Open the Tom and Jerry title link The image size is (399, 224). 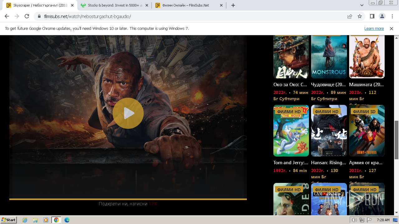coord(291,163)
